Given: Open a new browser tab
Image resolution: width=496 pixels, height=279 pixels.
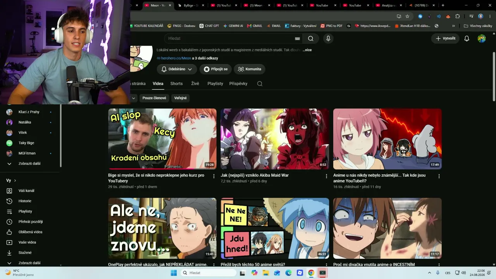Looking at the screenshot, I should click(443, 5).
